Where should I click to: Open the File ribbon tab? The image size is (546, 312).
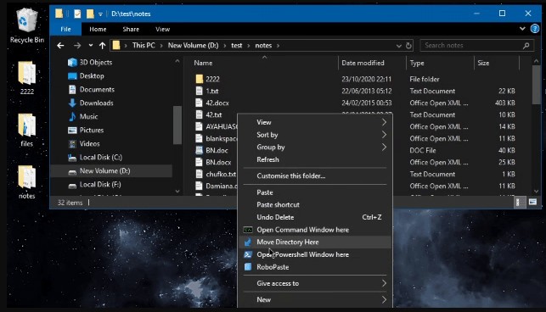coord(65,29)
